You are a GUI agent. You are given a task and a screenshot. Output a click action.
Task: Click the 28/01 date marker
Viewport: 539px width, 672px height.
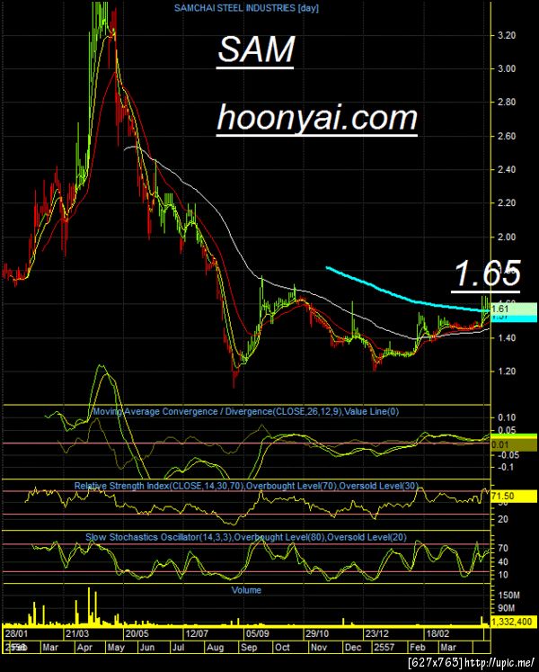click(x=16, y=633)
